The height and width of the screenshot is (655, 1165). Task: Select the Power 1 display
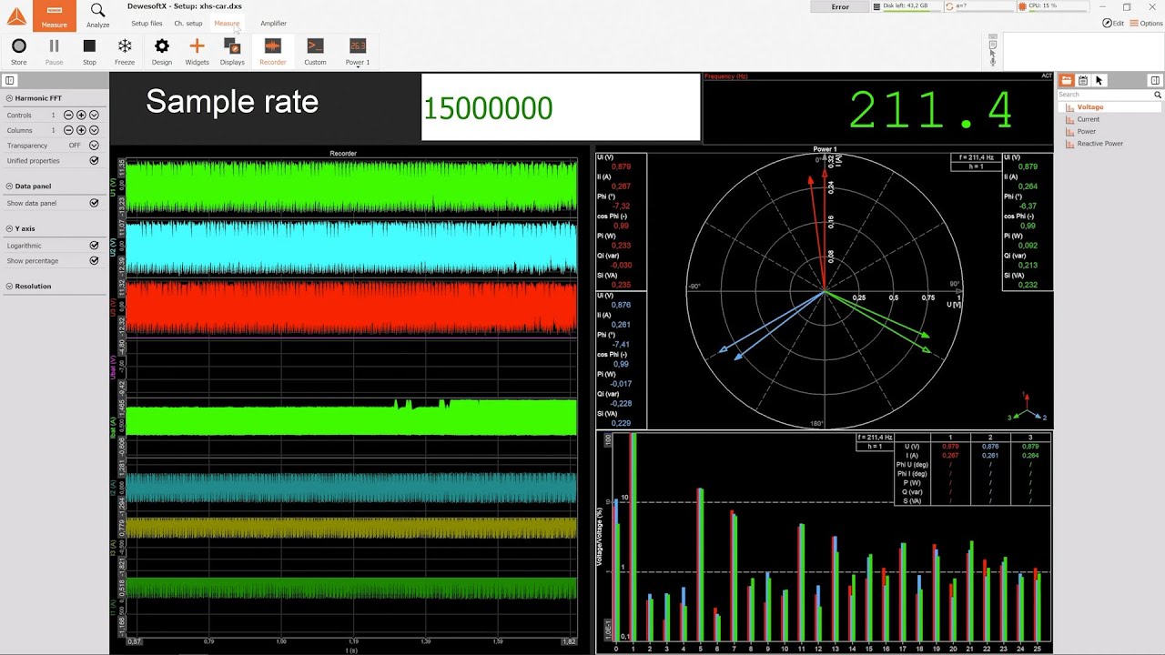click(x=358, y=51)
